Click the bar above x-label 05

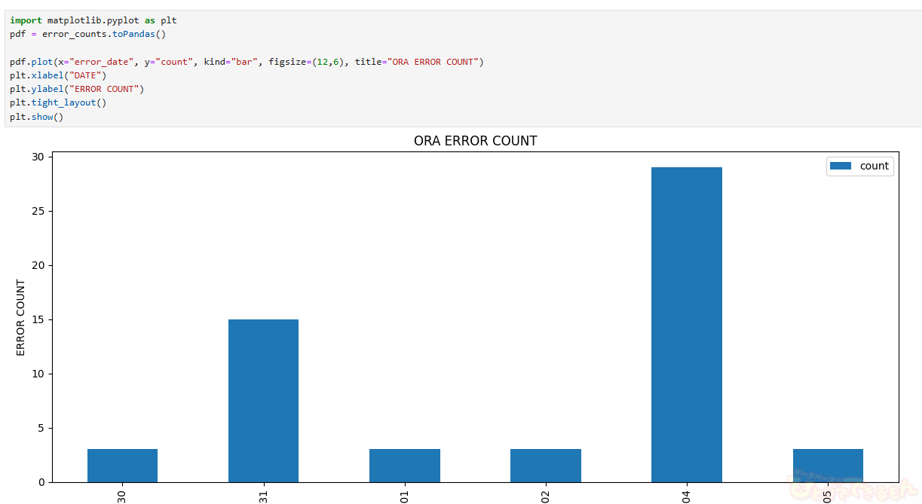tap(827, 466)
